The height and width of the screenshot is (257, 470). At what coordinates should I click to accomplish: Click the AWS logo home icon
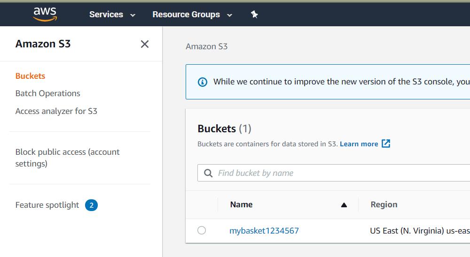45,14
